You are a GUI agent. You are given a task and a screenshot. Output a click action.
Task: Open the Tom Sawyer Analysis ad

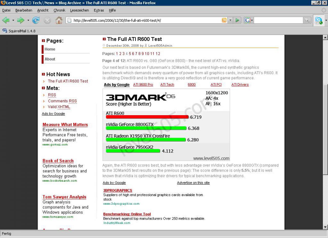click(x=64, y=197)
